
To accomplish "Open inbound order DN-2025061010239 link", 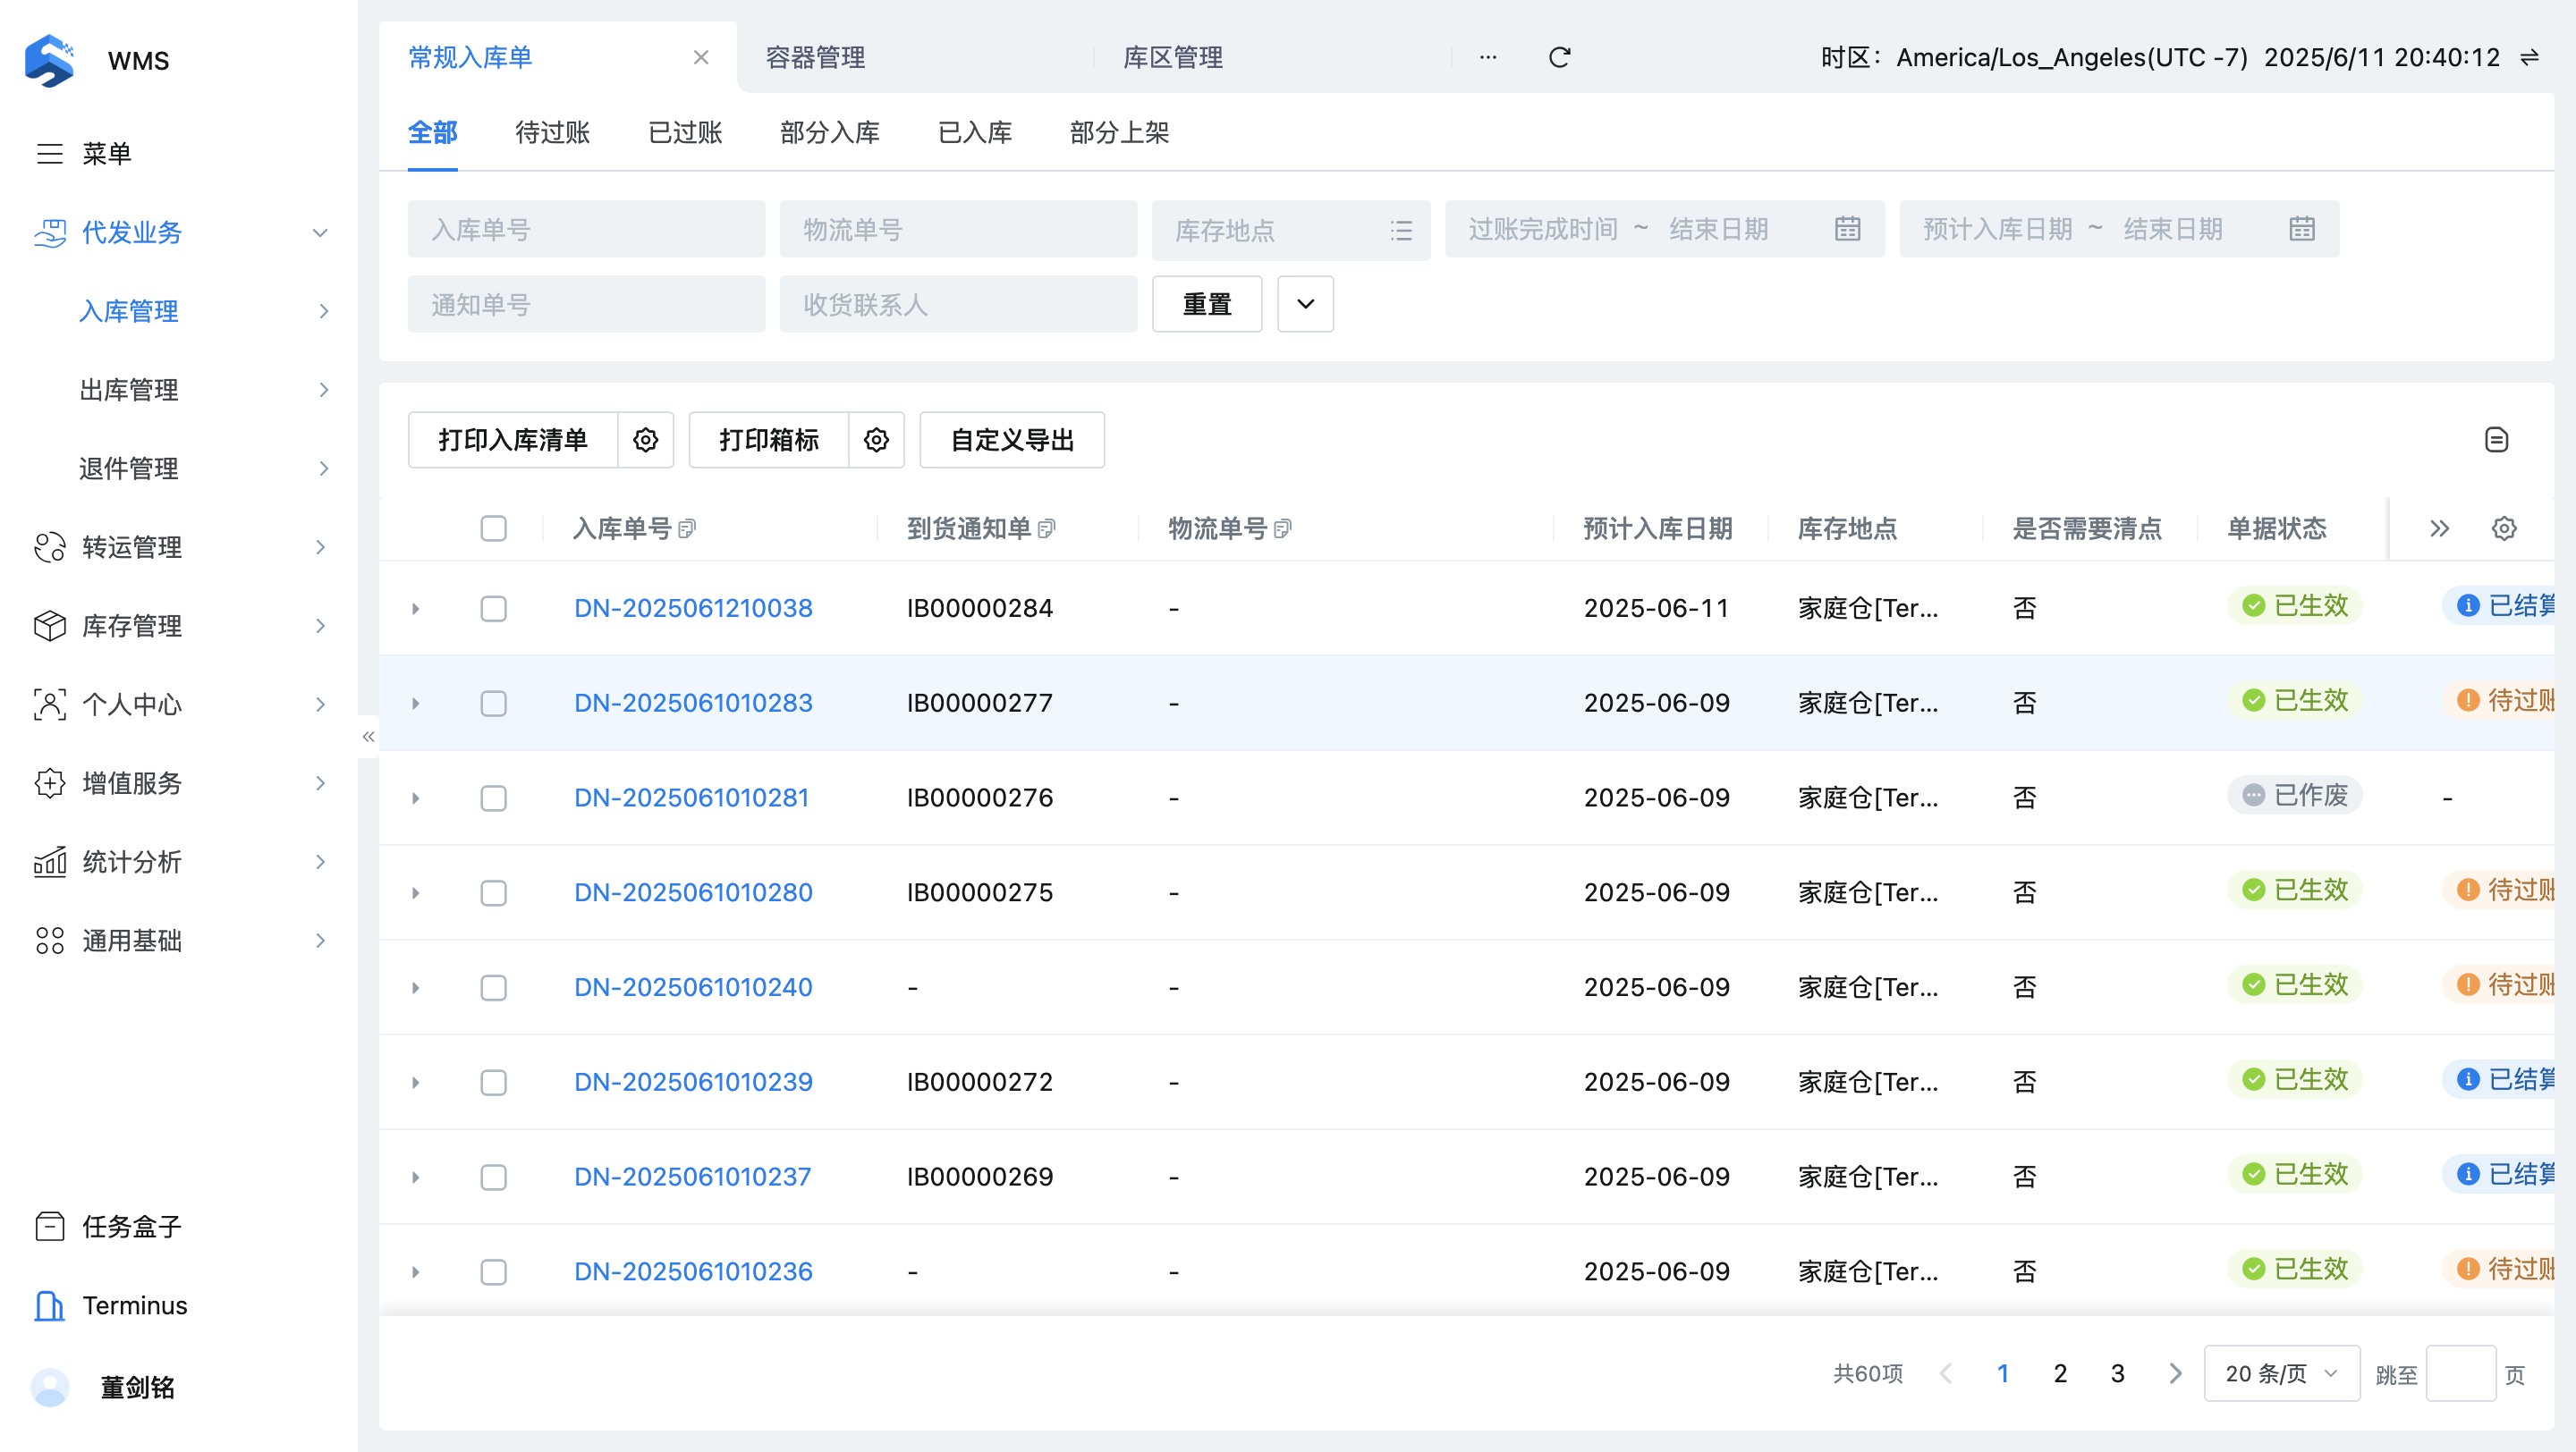I will [693, 1081].
